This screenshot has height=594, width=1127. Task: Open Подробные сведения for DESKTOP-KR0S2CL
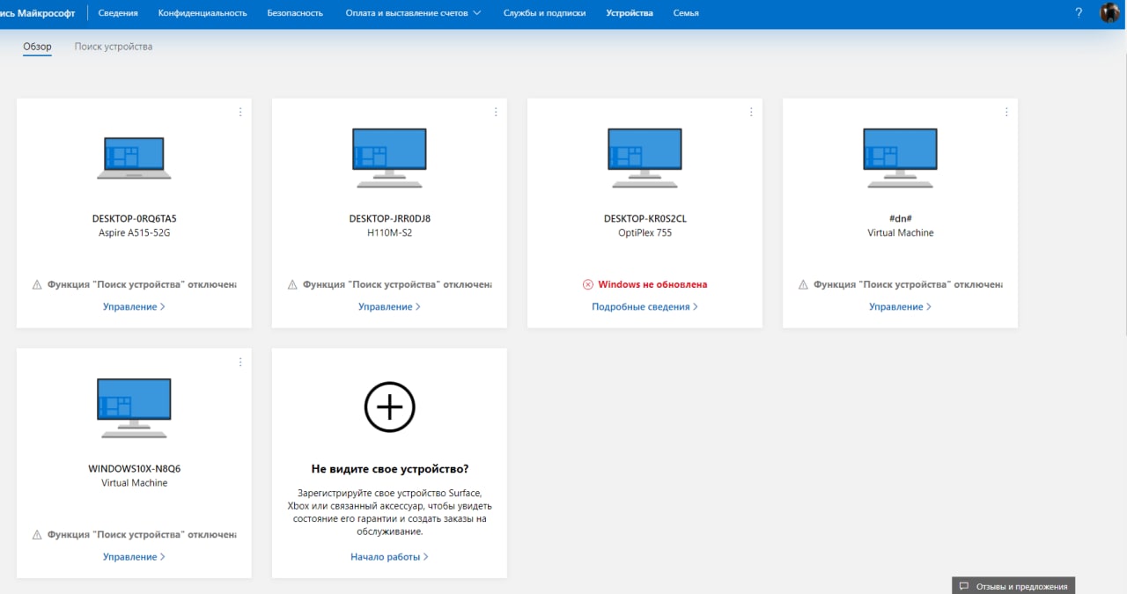pyautogui.click(x=645, y=306)
